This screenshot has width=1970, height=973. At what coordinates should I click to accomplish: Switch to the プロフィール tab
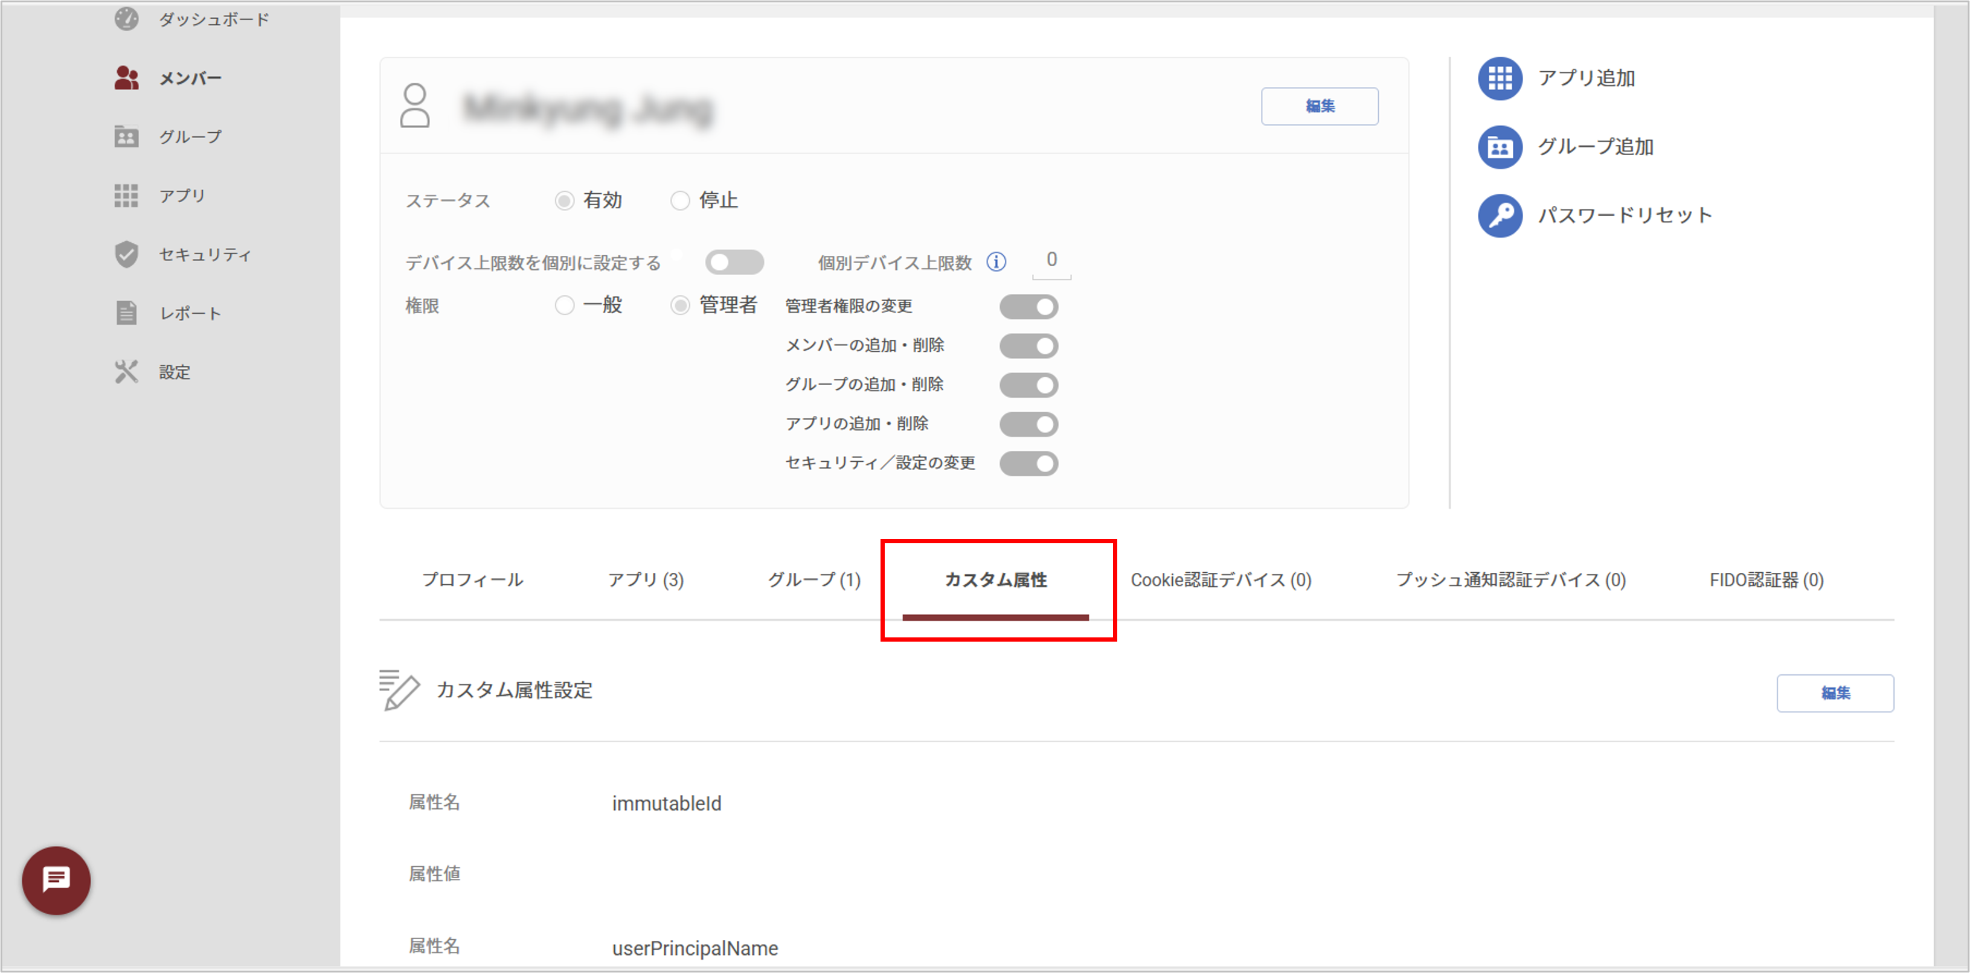tap(473, 579)
